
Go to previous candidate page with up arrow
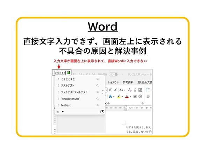pos(58,112)
